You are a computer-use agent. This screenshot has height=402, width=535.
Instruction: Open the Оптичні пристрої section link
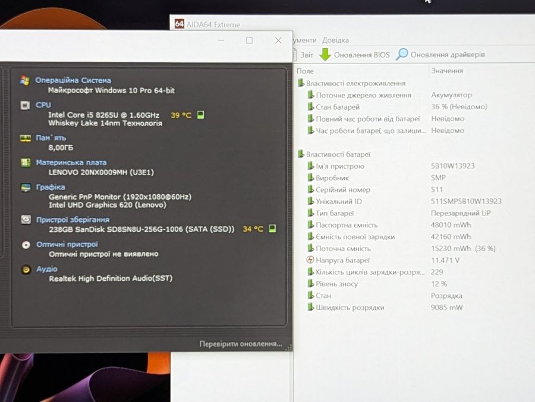[67, 245]
